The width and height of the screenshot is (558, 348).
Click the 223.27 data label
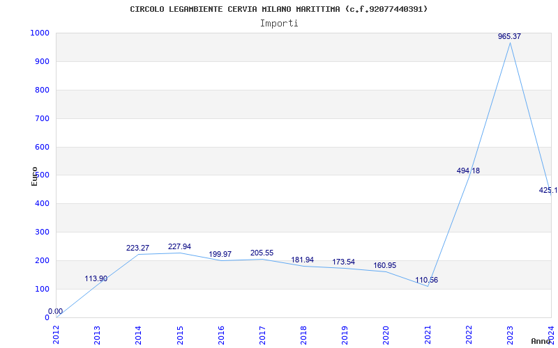[137, 248]
